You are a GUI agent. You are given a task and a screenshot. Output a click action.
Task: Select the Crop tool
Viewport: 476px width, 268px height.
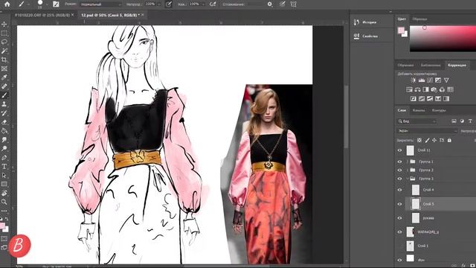pos(4,60)
